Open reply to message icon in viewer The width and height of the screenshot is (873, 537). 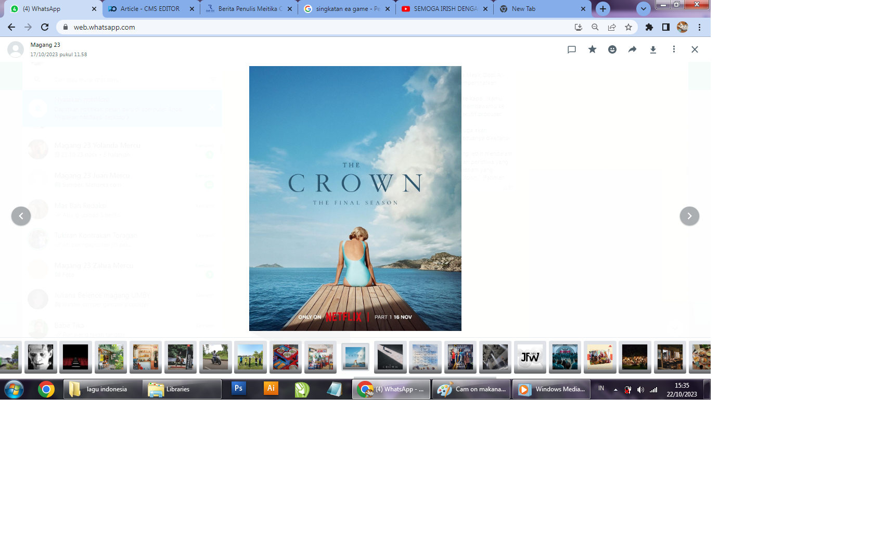click(x=571, y=49)
